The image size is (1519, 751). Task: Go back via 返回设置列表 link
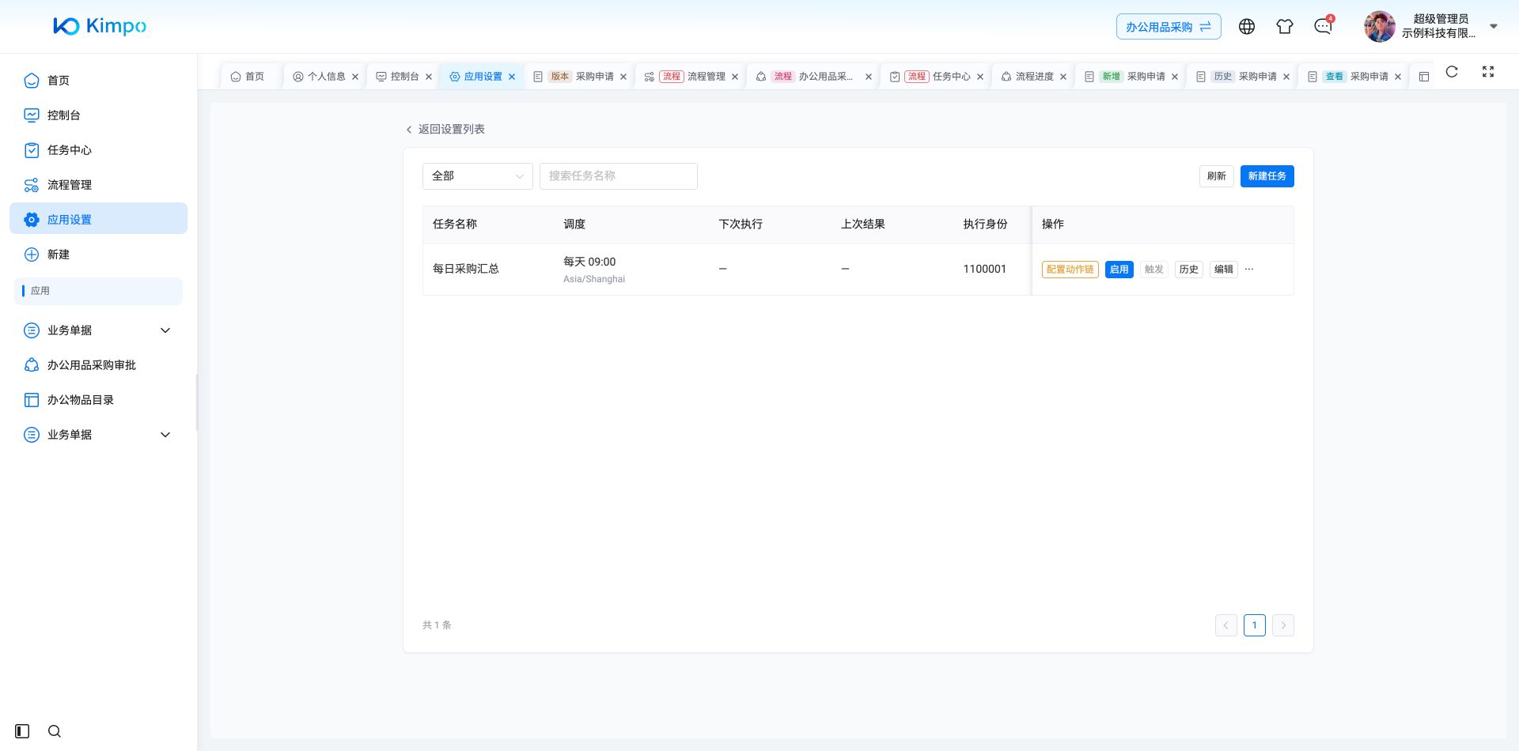445,130
